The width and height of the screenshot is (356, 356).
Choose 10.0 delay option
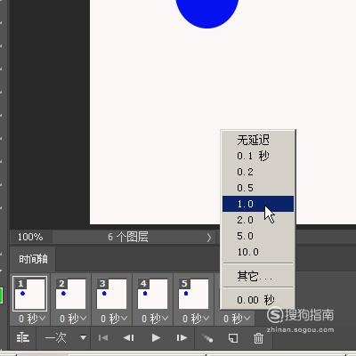(258, 252)
